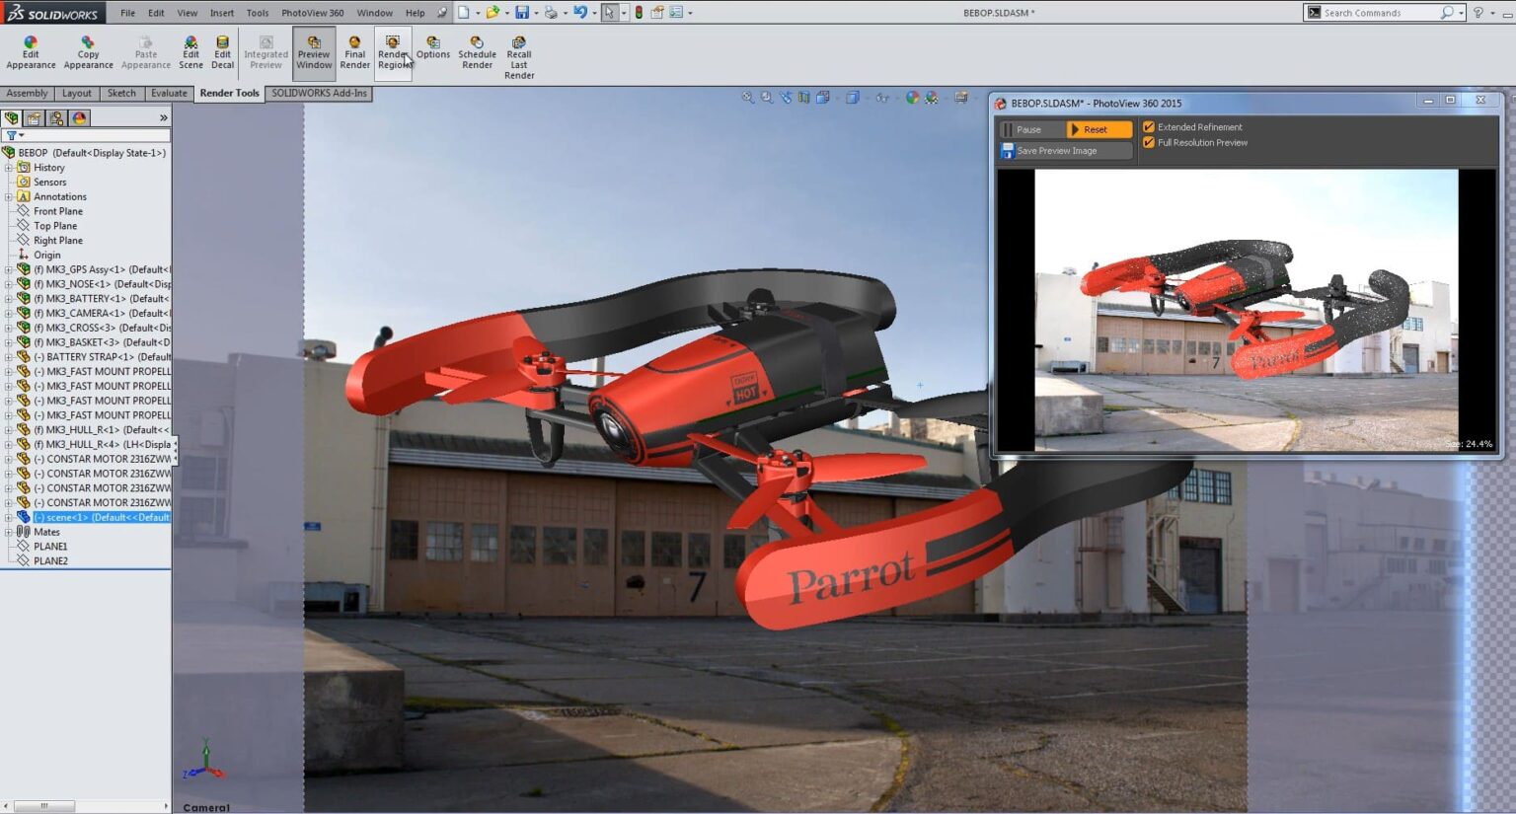Disable Full Resolution Preview checkbox

tap(1149, 143)
